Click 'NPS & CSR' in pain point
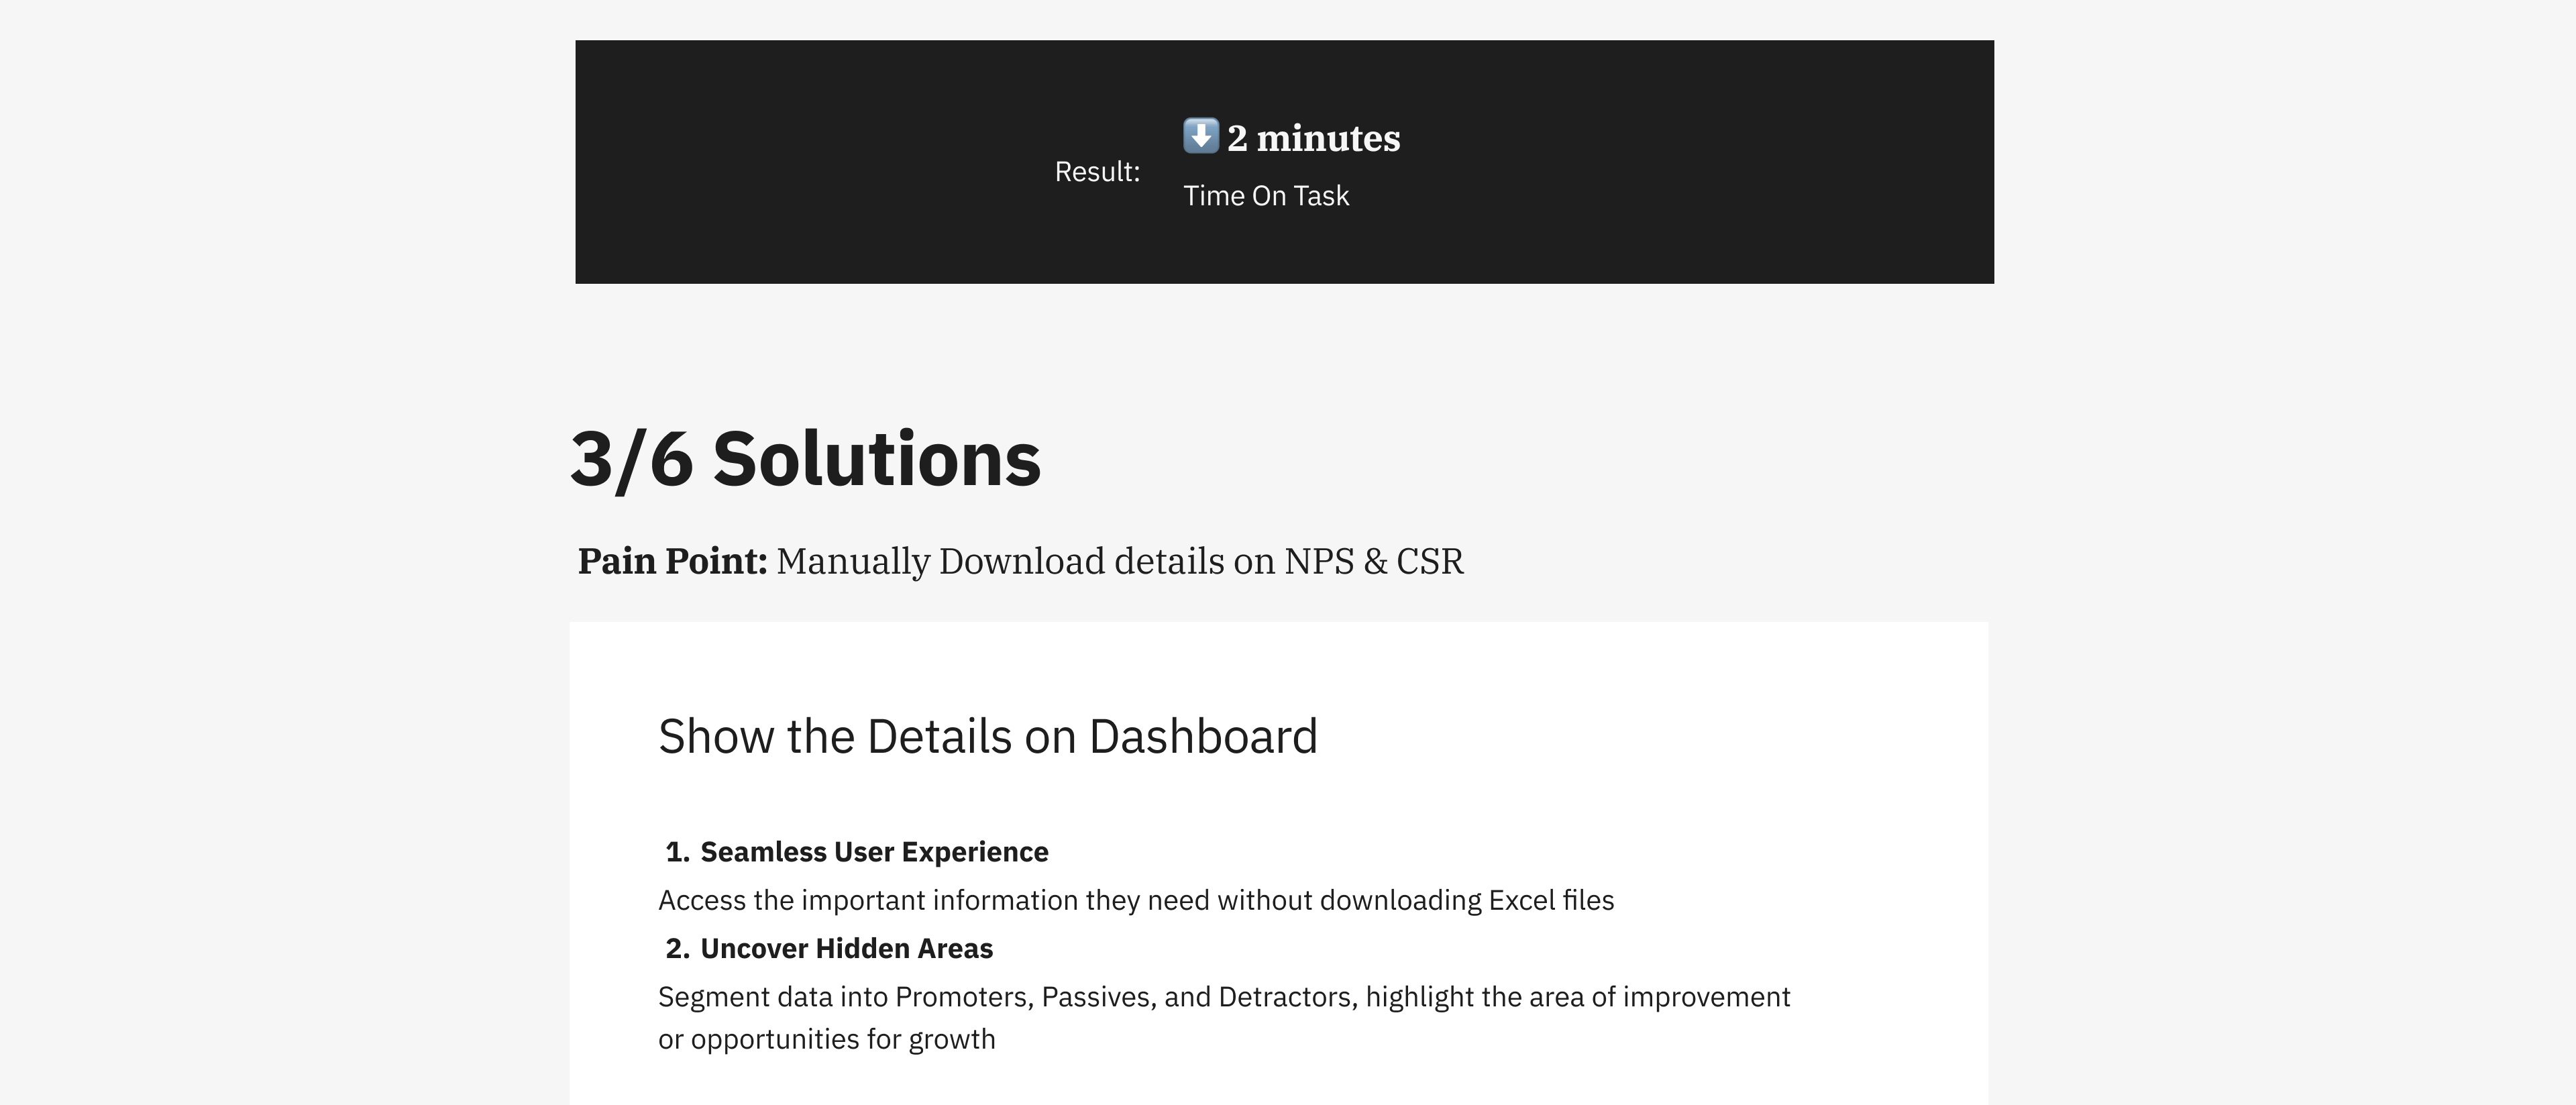This screenshot has width=2576, height=1105. [1374, 561]
